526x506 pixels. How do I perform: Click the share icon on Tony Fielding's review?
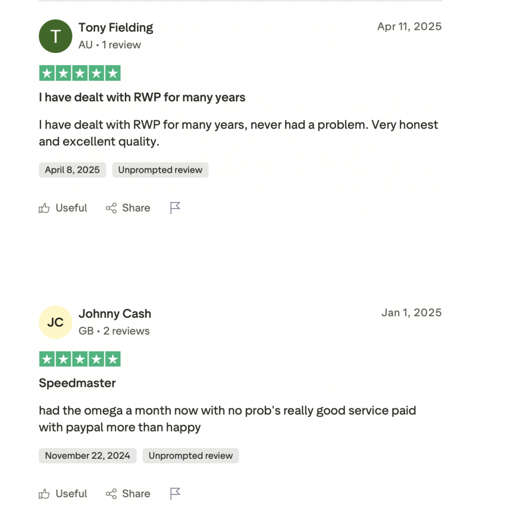111,208
